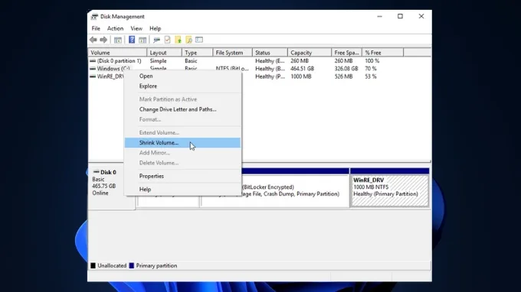
Task: Sort by the % Free column header
Action: pyautogui.click(x=383, y=53)
